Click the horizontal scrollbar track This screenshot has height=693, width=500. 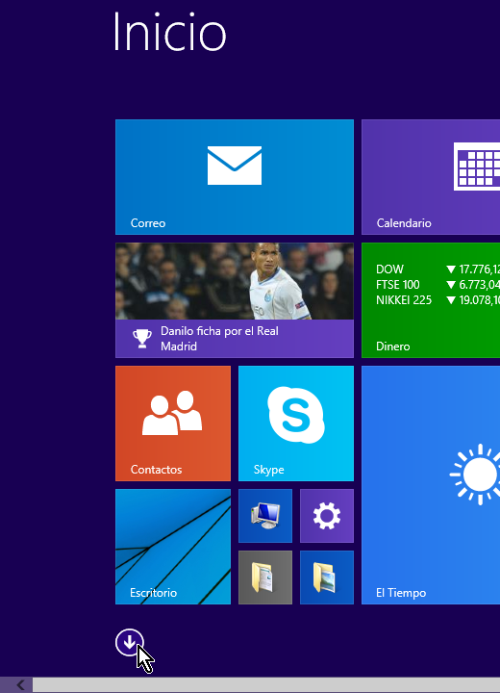coord(266,685)
